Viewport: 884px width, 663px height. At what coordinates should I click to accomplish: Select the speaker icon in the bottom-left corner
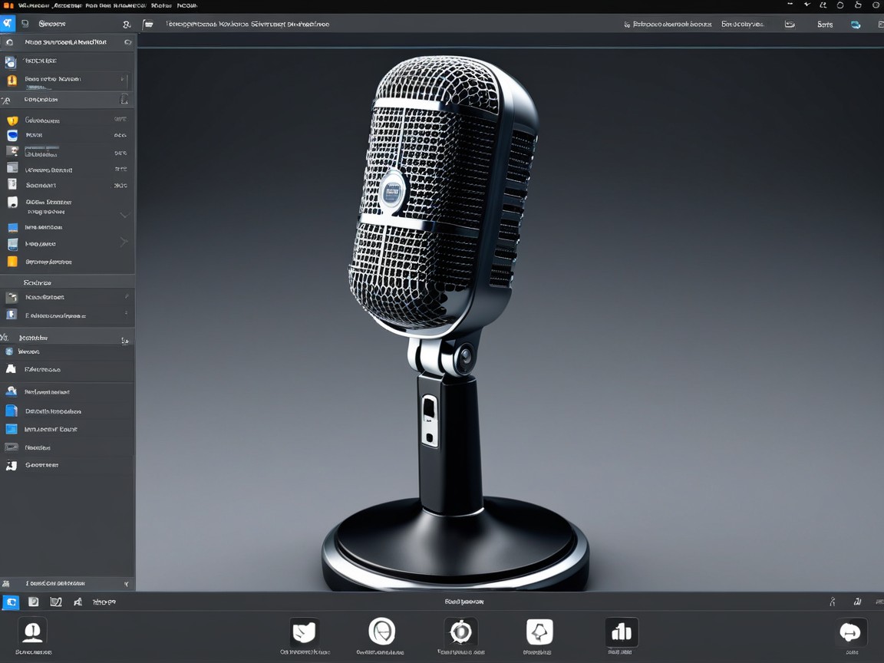point(33,630)
